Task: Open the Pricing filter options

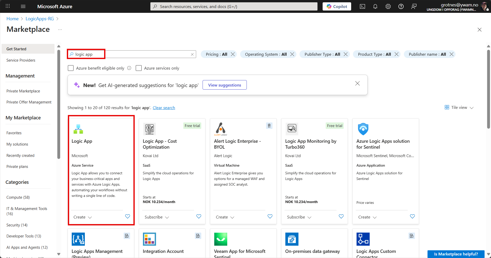Action: pos(216,54)
